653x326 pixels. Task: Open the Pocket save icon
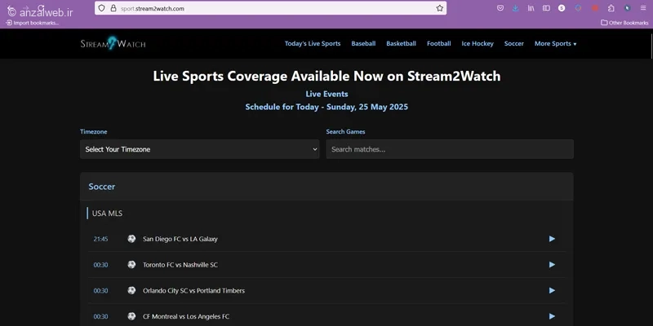pyautogui.click(x=500, y=8)
